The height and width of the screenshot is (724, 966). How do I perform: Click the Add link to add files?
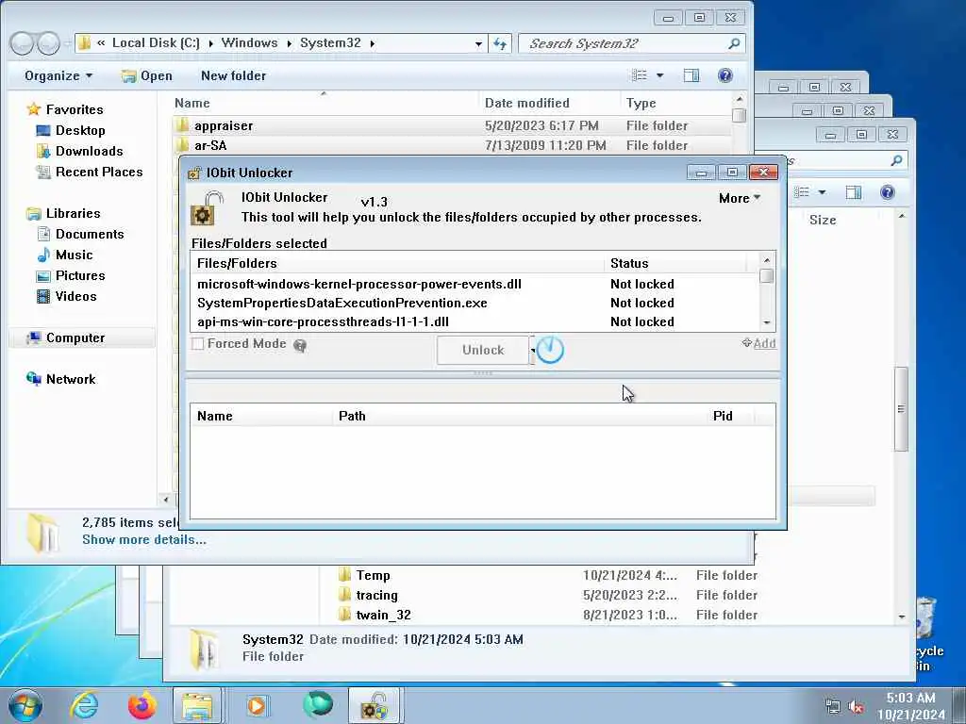point(759,343)
